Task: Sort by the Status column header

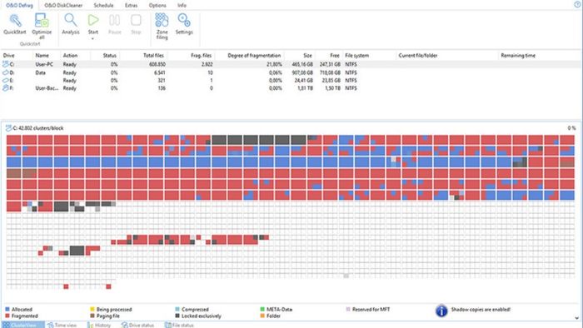Action: pyautogui.click(x=110, y=55)
